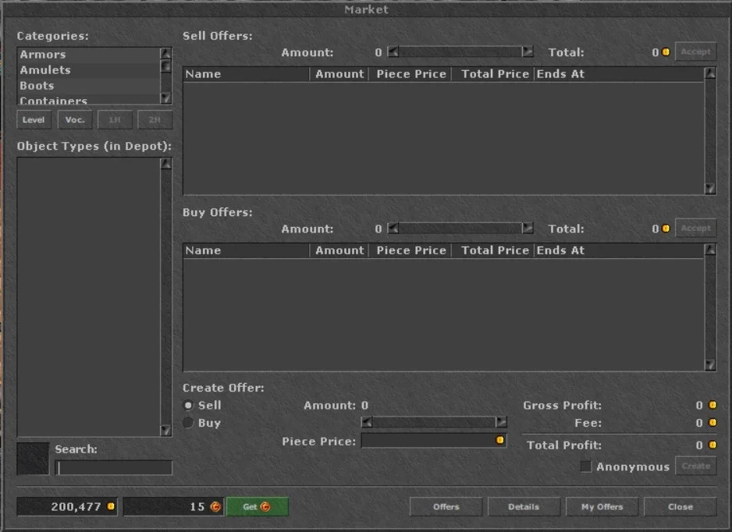732x532 pixels.
Task: Click Sell Offers table scroll up arrow
Action: (710, 73)
